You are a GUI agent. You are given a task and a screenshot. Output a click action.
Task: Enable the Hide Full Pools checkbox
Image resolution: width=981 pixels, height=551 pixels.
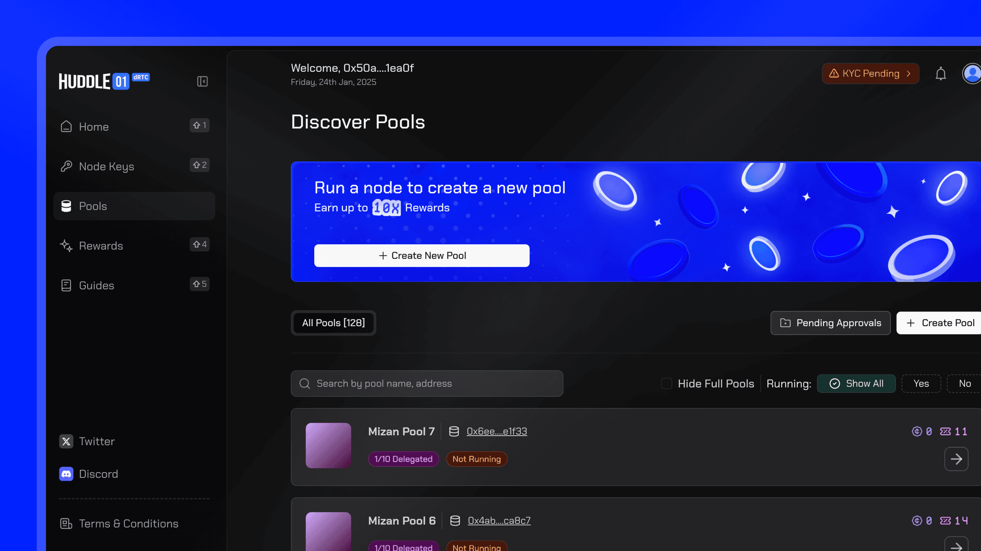coord(666,384)
